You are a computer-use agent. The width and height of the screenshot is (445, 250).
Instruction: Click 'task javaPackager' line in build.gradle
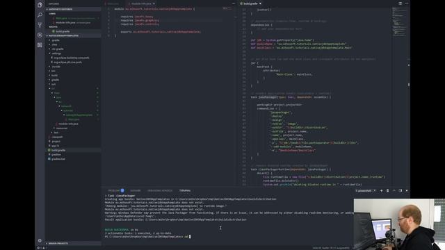(291, 97)
